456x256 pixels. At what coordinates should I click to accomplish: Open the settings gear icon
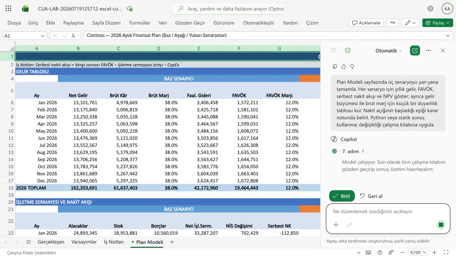pos(430,9)
